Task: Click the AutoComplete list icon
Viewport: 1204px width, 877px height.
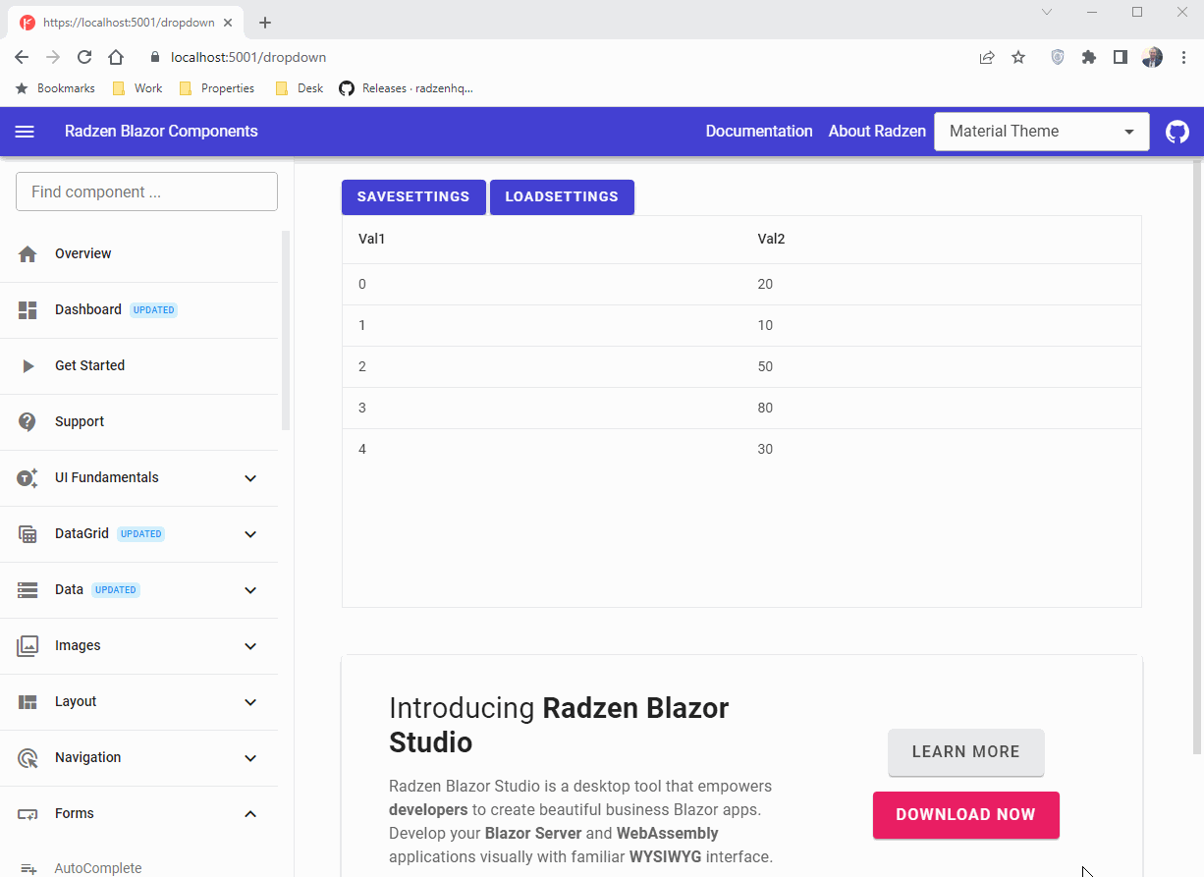Action: click(27, 869)
